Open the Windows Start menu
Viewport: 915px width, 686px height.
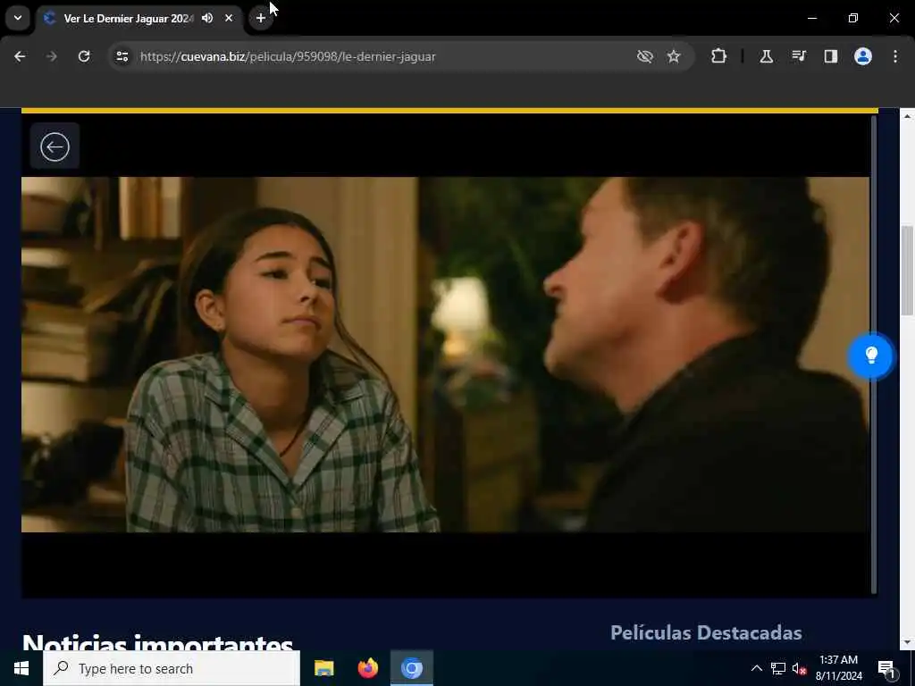coord(21,668)
